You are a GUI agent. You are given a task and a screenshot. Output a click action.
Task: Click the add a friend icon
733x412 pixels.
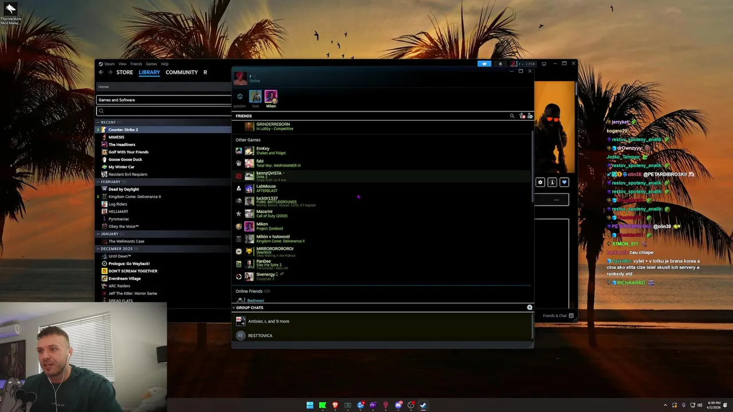coord(530,116)
